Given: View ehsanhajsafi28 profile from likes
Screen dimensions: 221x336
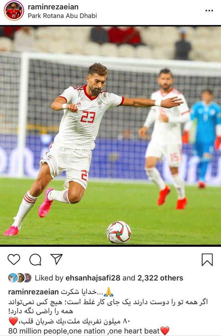Looking at the screenshot, I should click(x=93, y=278).
